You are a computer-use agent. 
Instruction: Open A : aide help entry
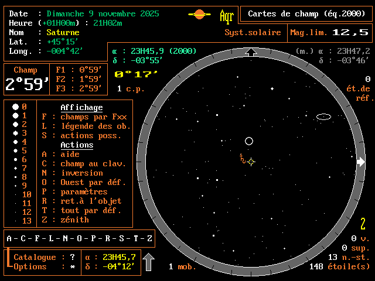[x=60, y=155]
